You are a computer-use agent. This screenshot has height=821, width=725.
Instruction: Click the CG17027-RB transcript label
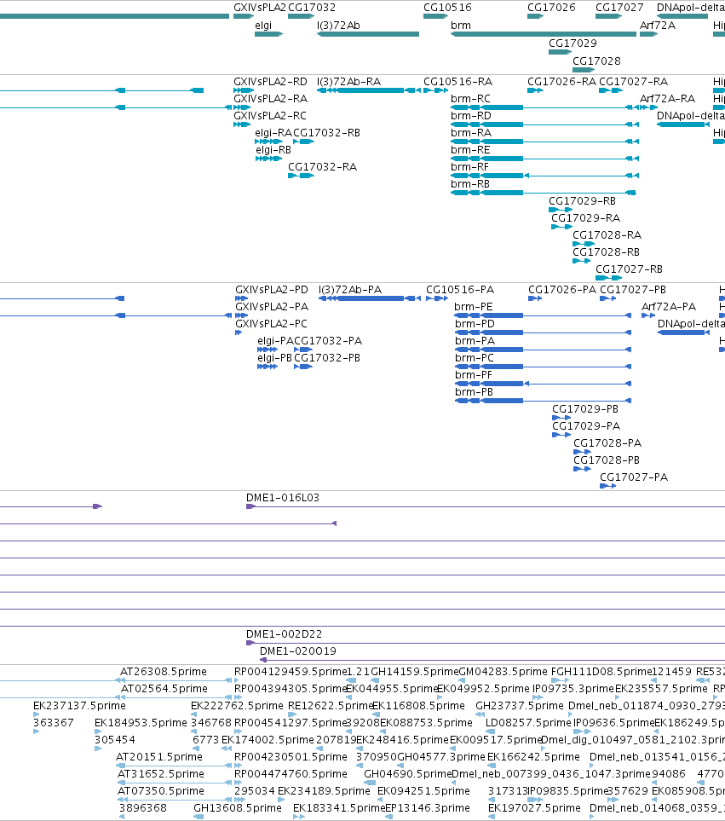click(x=629, y=269)
